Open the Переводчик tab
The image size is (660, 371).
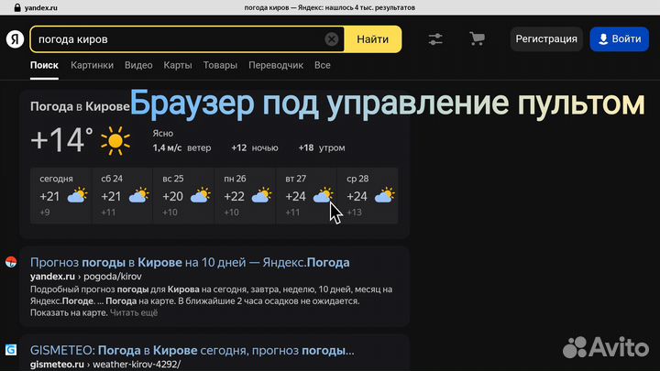click(276, 66)
